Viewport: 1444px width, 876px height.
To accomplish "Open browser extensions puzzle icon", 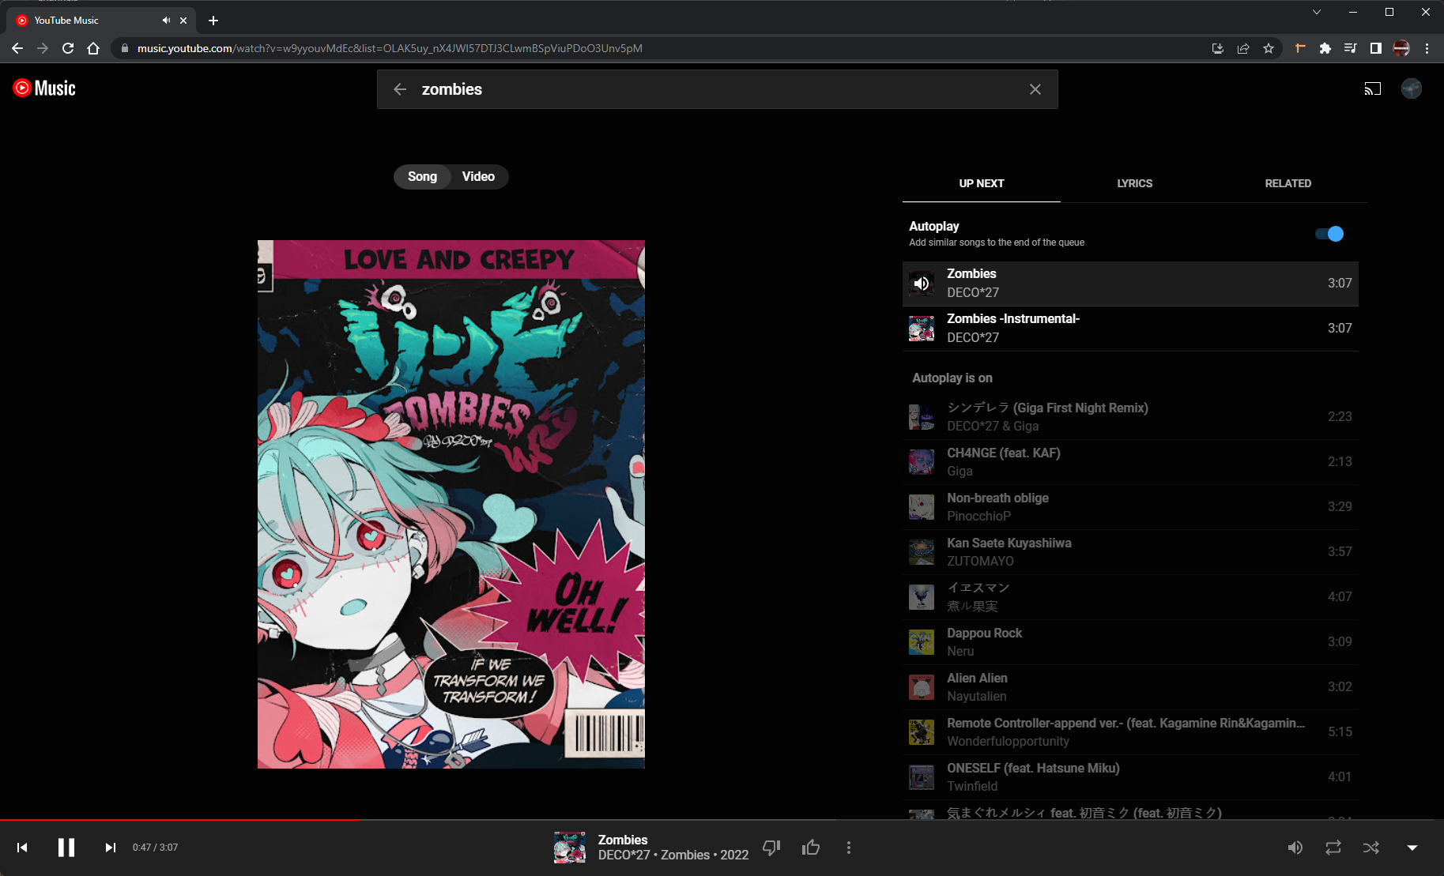I will pos(1325,48).
